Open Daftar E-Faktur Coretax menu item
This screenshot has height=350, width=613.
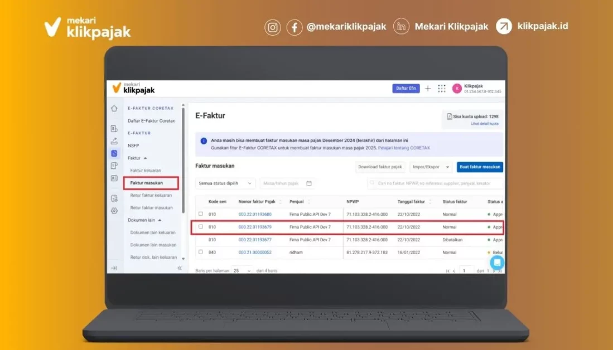coord(151,121)
